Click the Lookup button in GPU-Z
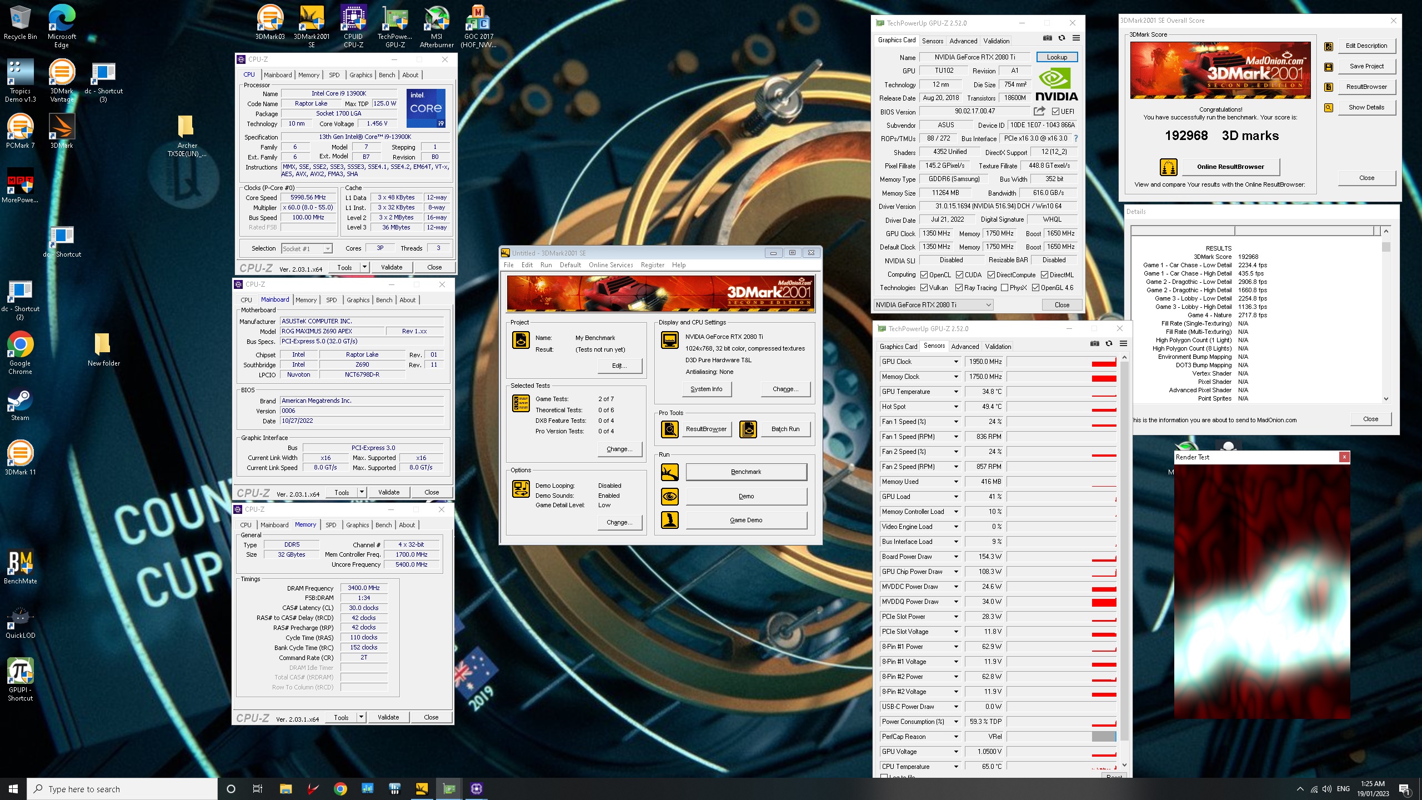1422x800 pixels. (1057, 57)
